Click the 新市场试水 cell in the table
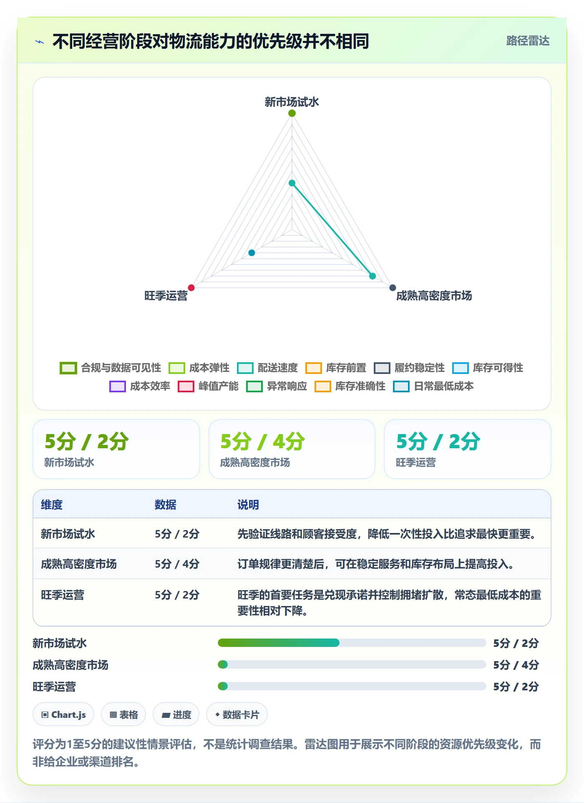Image resolution: width=584 pixels, height=803 pixels. (68, 534)
